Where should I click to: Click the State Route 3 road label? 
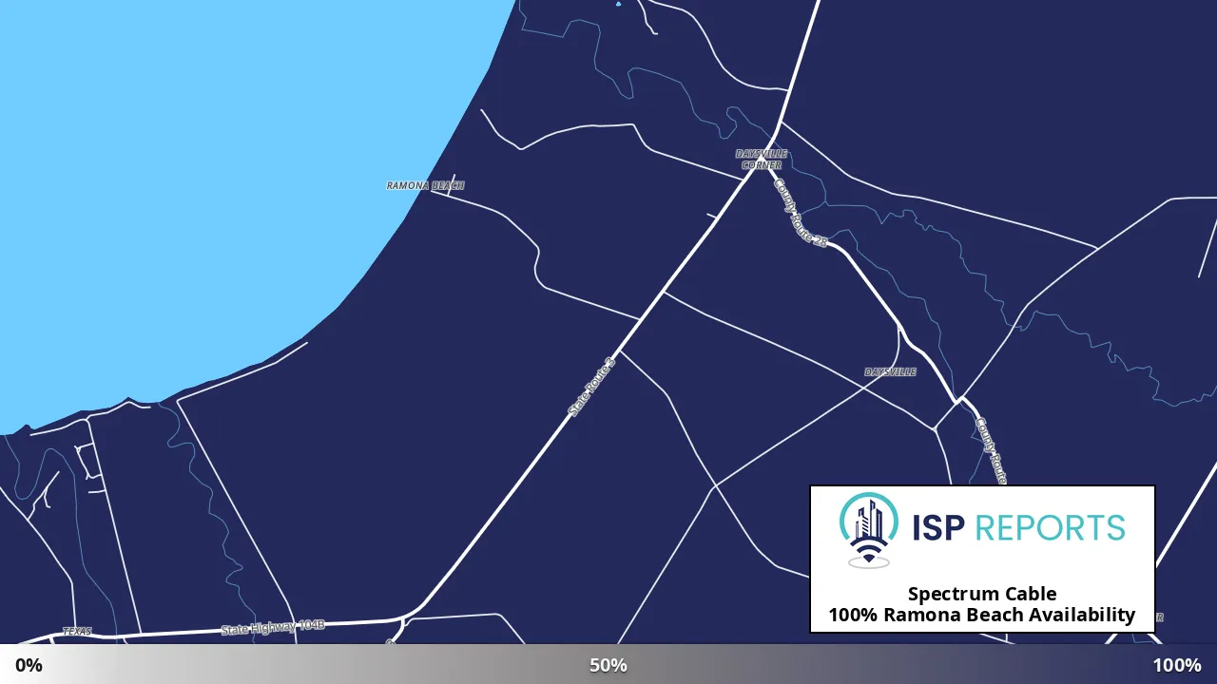(x=591, y=386)
